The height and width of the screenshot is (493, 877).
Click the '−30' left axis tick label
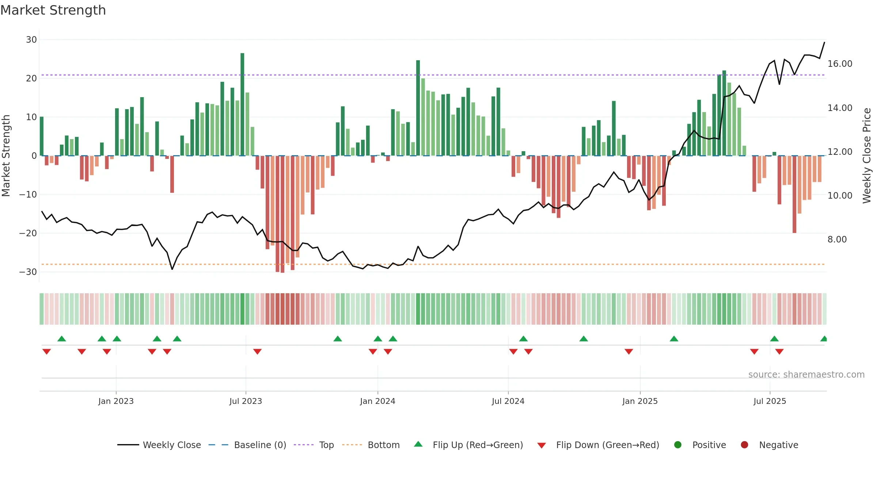[28, 272]
